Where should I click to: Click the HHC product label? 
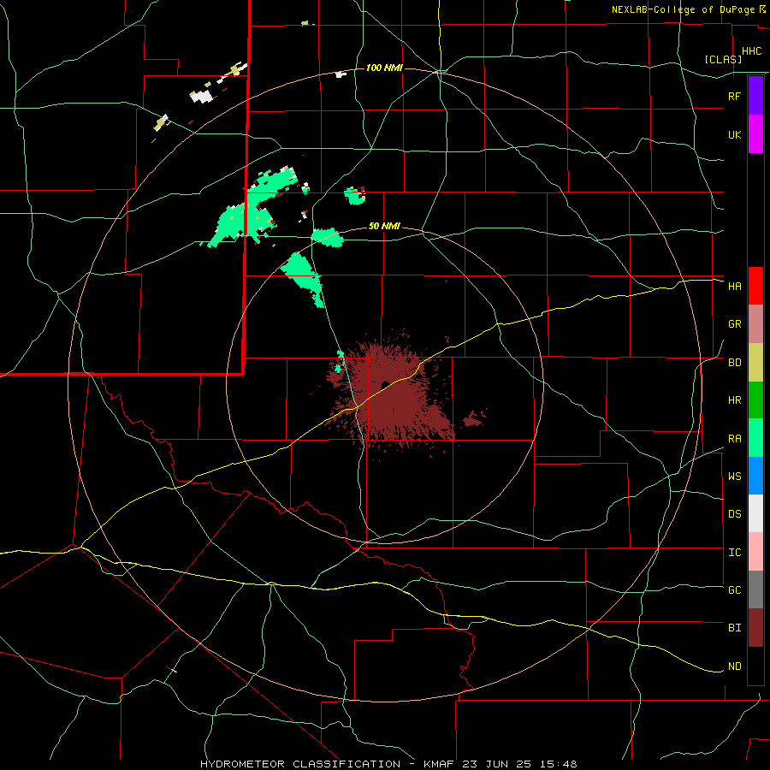pyautogui.click(x=751, y=51)
